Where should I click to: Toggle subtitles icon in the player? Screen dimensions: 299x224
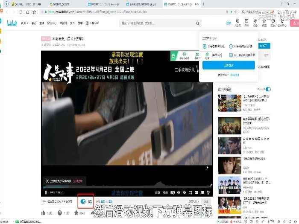pyautogui.click(x=173, y=192)
